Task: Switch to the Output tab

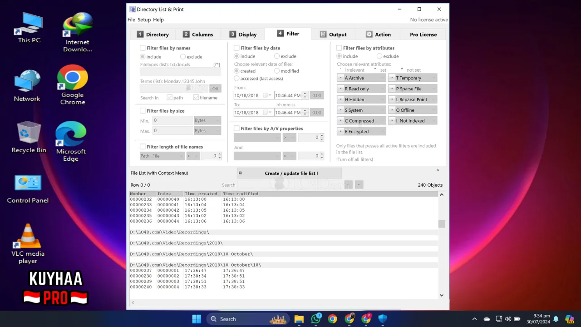Action: [333, 35]
